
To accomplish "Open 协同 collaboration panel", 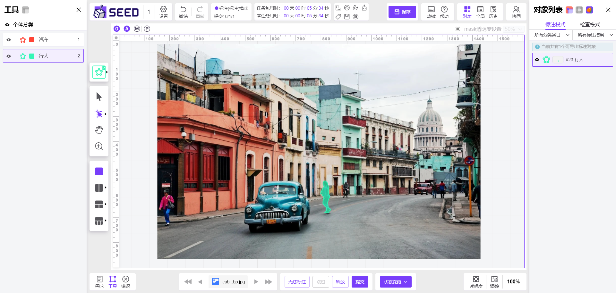I will [x=516, y=12].
